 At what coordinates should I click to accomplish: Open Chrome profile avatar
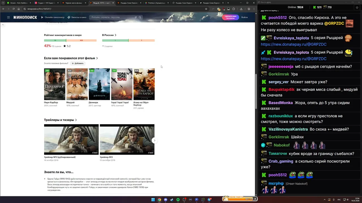click(x=249, y=9)
